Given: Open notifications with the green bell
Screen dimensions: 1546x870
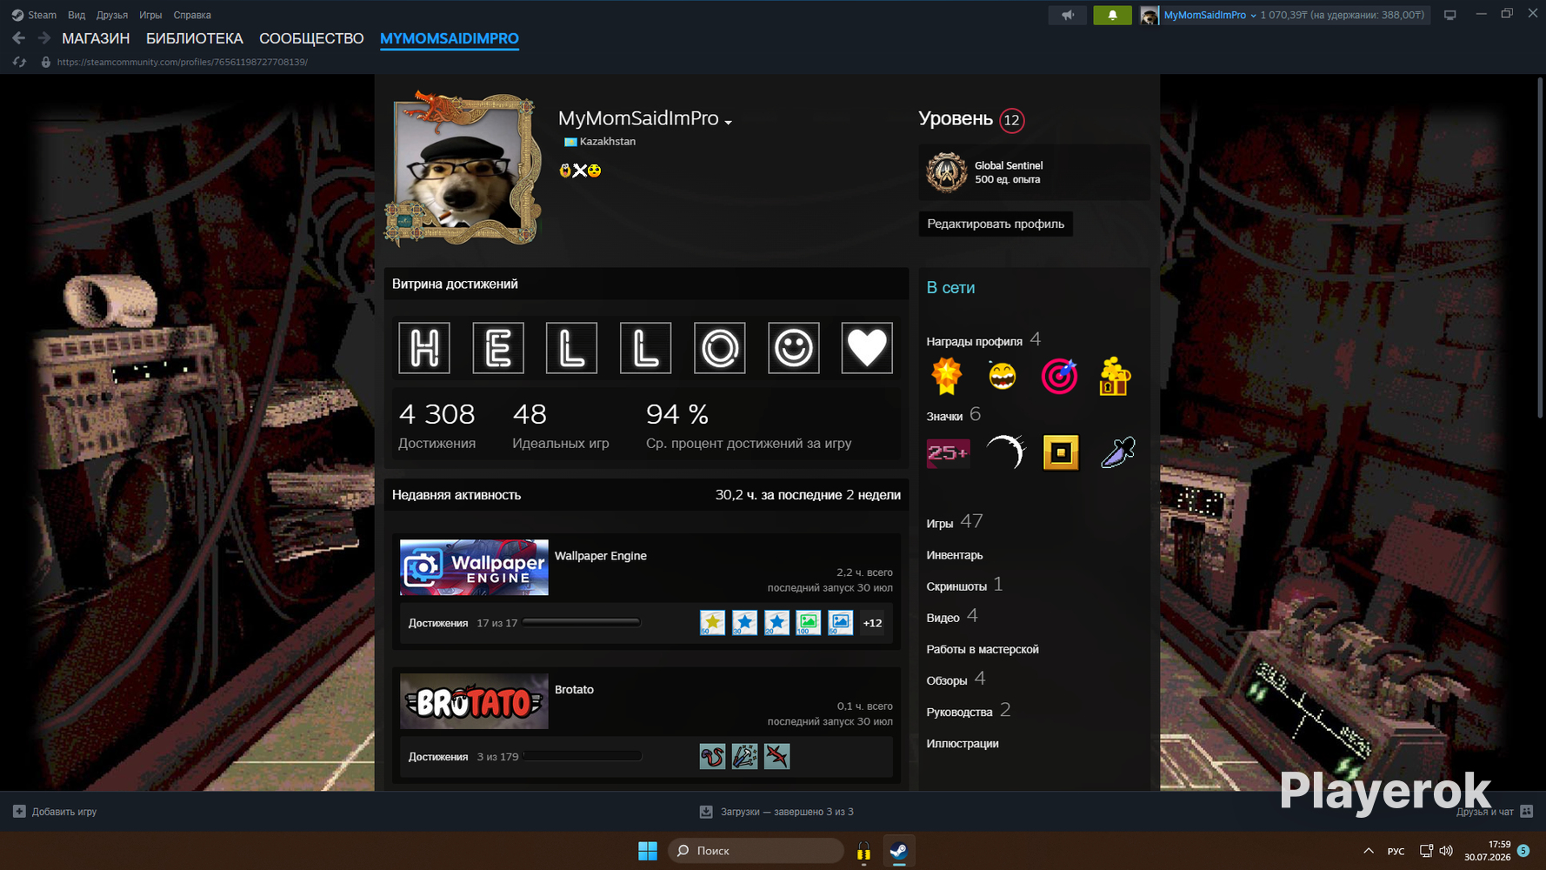Looking at the screenshot, I should tap(1112, 15).
